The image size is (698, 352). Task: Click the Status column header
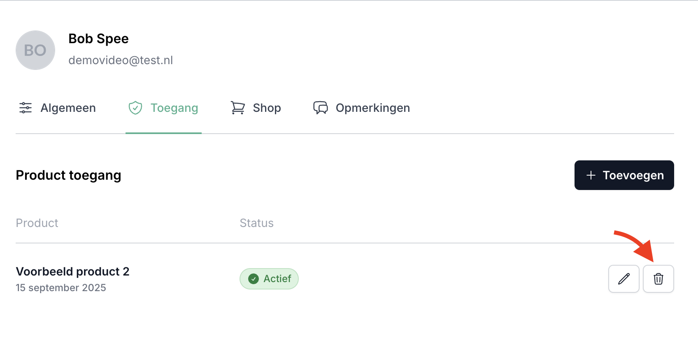[256, 223]
